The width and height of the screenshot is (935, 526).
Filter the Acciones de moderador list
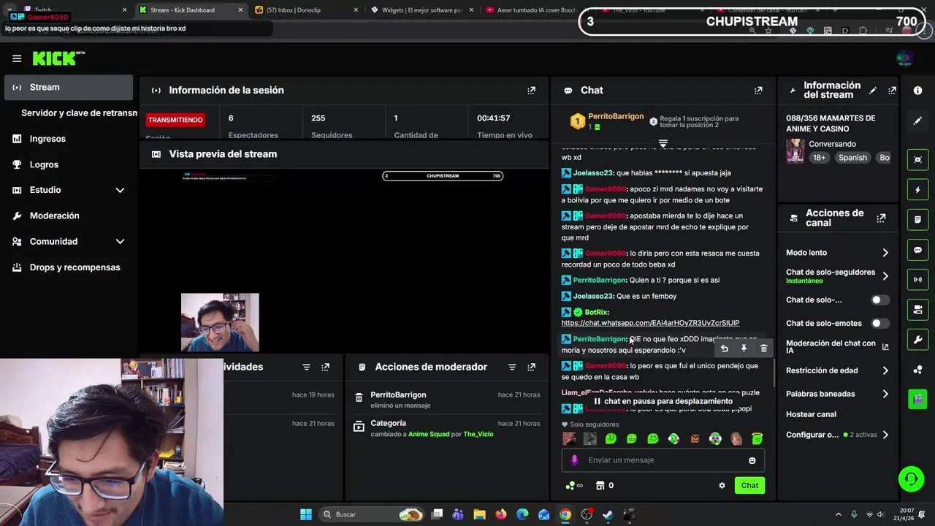pyautogui.click(x=512, y=367)
